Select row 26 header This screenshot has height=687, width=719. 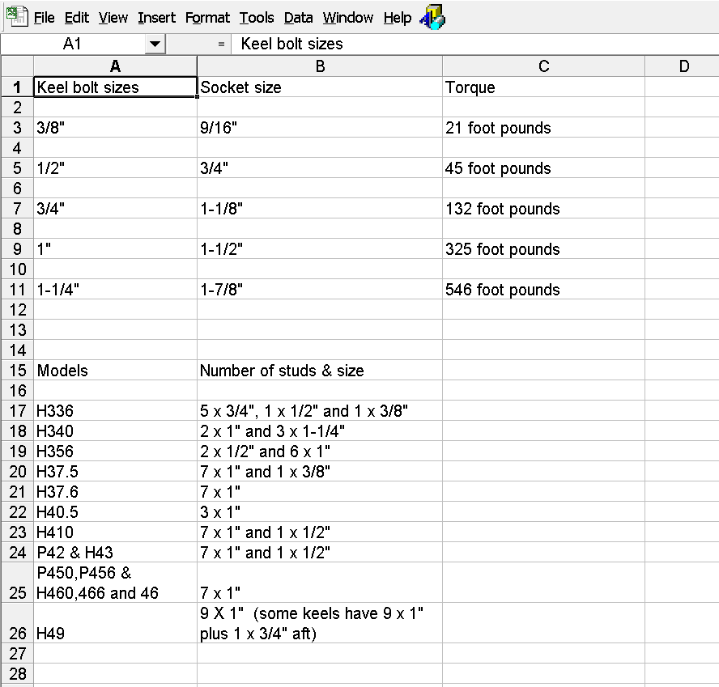tap(18, 623)
